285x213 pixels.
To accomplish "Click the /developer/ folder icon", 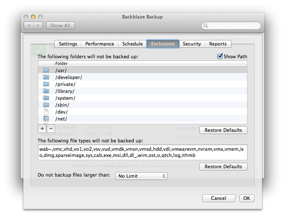I will [46, 77].
